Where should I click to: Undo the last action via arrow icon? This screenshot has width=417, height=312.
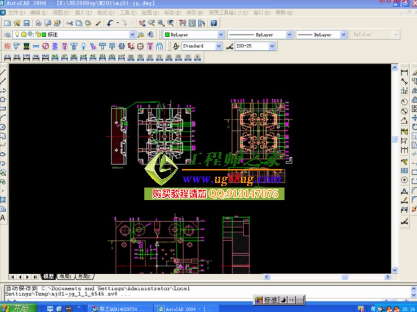(x=110, y=23)
